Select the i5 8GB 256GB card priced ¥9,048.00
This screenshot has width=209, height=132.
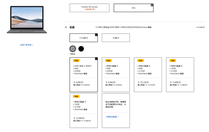116,75
